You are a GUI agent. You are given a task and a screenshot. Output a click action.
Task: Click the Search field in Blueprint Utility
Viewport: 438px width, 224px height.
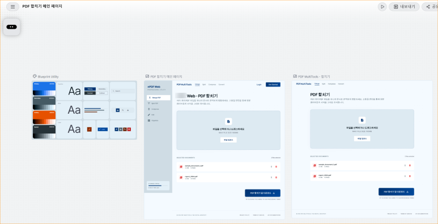(123, 91)
